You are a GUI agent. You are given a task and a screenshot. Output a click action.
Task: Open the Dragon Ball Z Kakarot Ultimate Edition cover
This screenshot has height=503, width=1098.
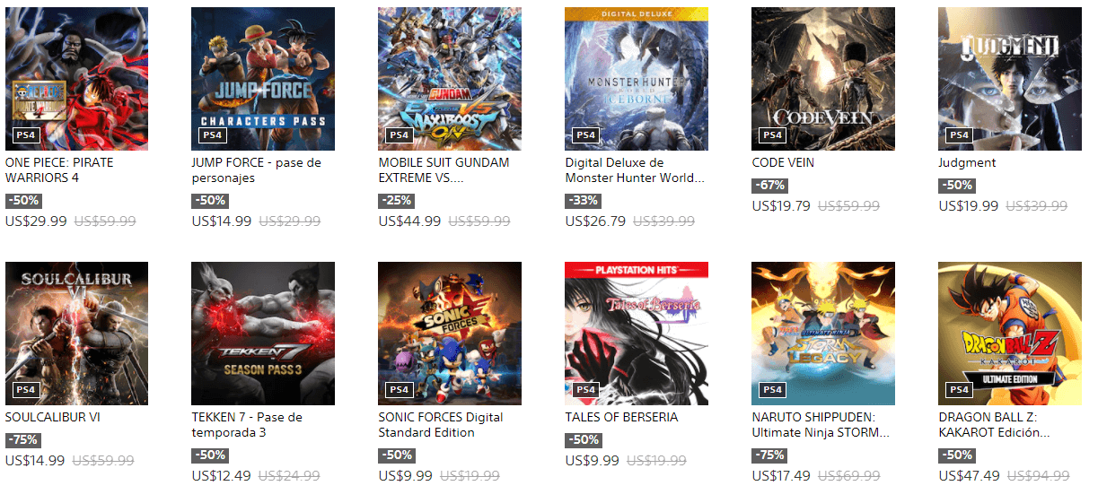coord(1010,334)
